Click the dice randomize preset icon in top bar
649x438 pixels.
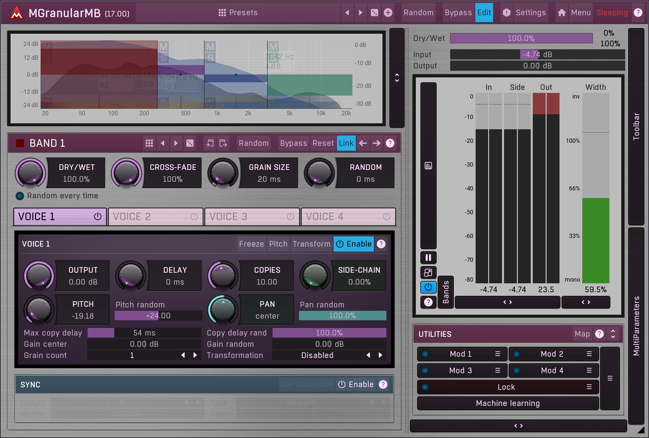point(374,13)
